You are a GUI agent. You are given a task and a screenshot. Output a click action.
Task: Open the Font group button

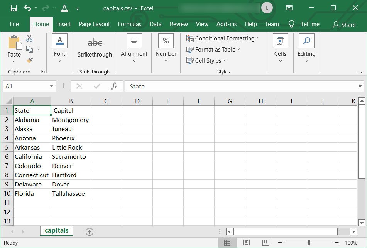(x=60, y=48)
